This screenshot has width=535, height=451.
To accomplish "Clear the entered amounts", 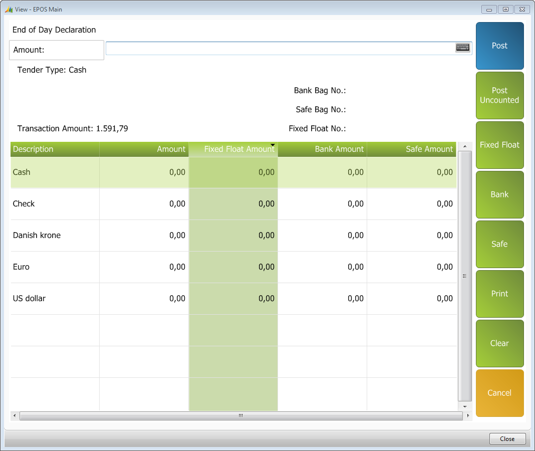I will click(x=499, y=343).
